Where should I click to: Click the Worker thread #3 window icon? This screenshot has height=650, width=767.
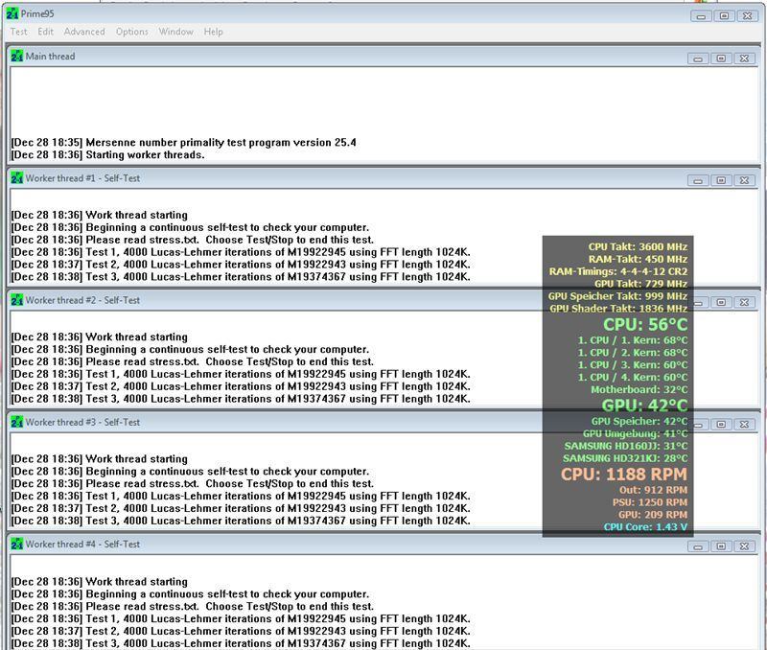[x=16, y=422]
